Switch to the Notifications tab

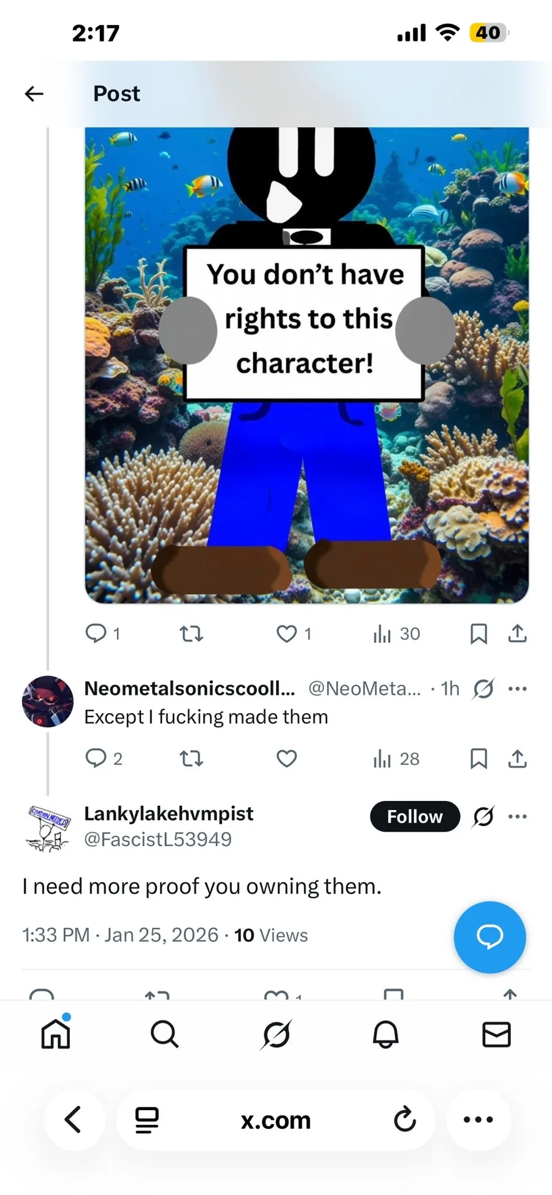pyautogui.click(x=386, y=1035)
